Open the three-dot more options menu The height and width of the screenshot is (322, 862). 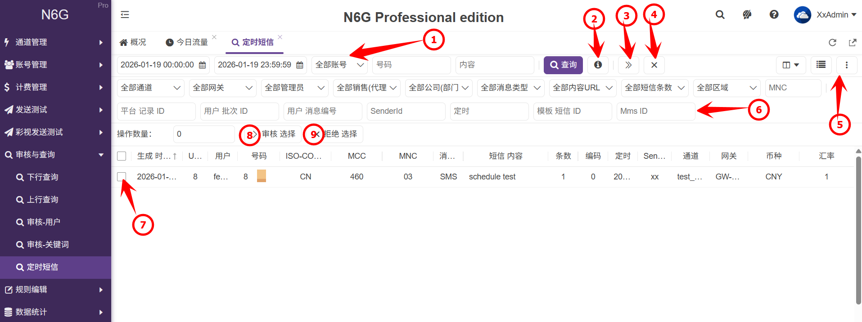pos(846,65)
